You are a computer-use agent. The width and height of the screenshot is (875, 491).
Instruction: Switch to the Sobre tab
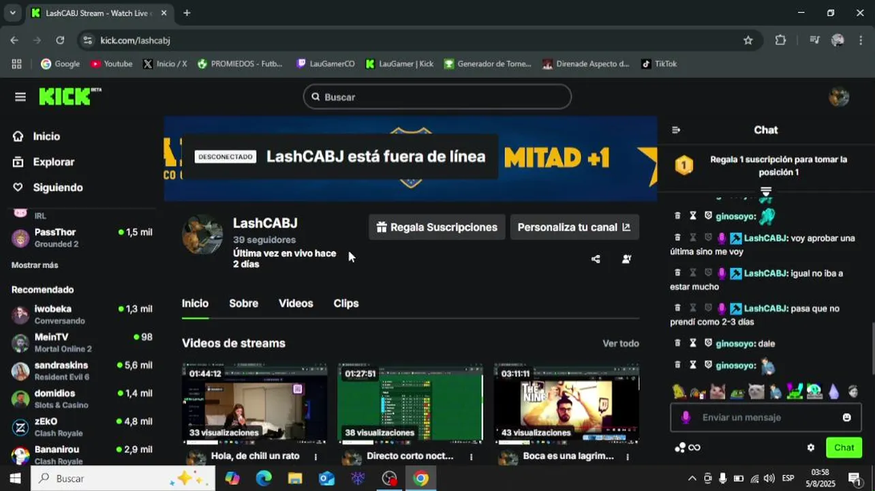click(x=243, y=303)
